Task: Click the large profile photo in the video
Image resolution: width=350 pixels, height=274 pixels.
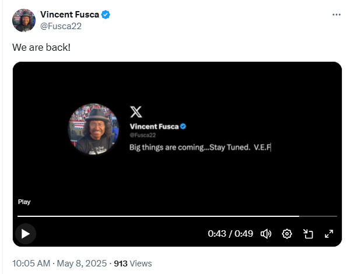Action: (93, 129)
